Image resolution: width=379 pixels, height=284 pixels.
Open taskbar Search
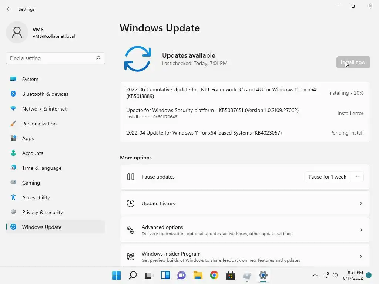tap(133, 275)
